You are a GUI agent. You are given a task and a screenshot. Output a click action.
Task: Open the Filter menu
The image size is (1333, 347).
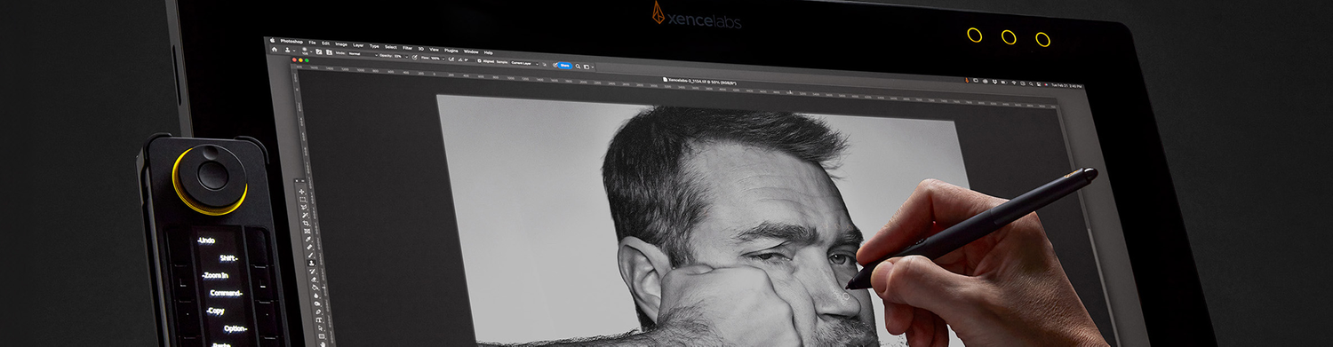point(407,48)
